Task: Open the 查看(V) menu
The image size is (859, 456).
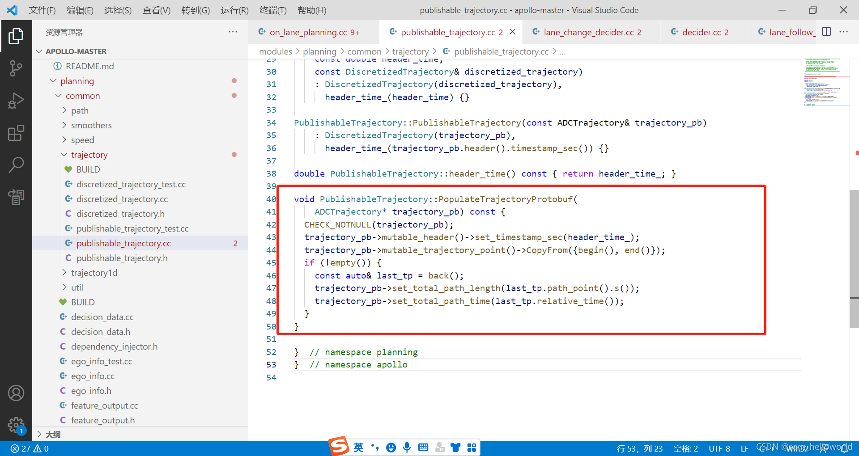Action: 157,10
